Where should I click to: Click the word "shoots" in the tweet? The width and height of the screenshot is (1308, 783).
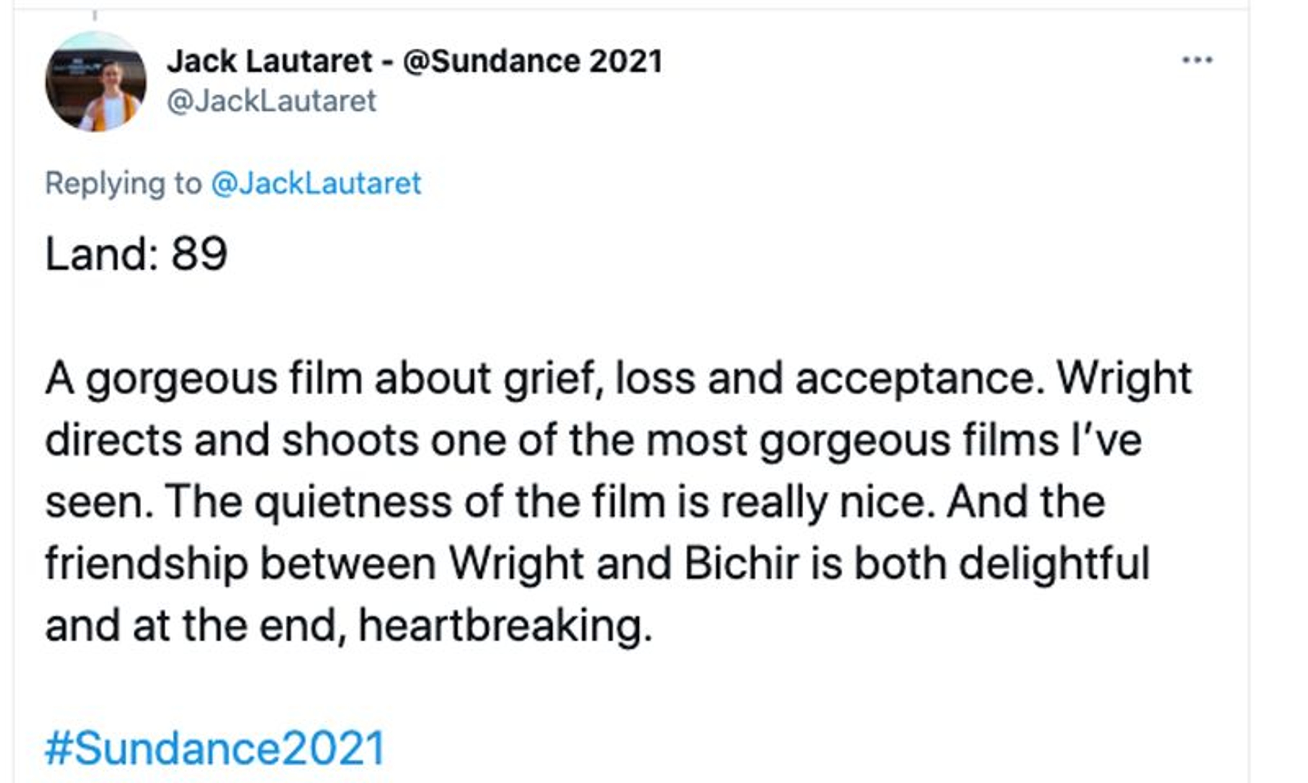pos(350,440)
